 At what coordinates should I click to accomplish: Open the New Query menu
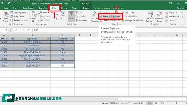pyautogui.click(x=6, y=17)
